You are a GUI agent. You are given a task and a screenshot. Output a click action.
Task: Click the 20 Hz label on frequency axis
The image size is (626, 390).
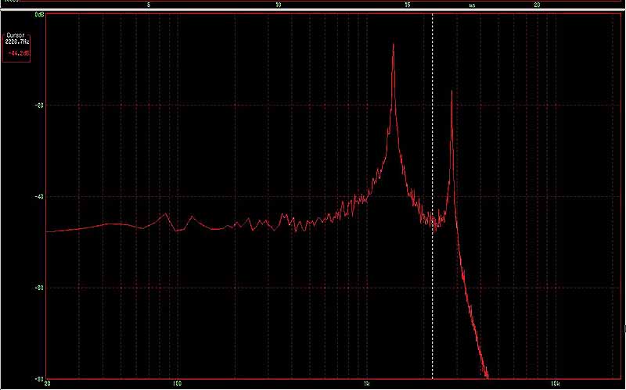(48, 384)
